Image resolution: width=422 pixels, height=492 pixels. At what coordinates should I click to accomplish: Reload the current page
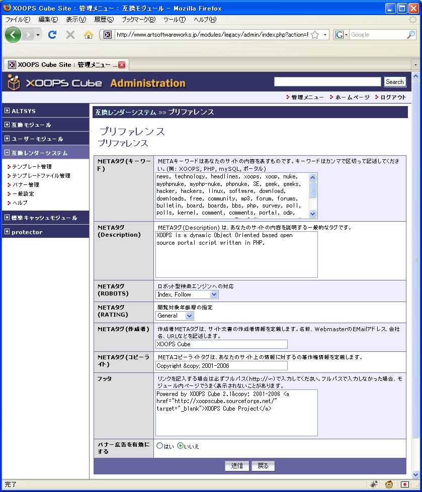[52, 35]
